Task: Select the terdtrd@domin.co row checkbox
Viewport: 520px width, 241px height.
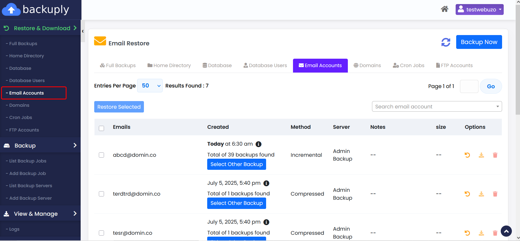Action: [x=102, y=194]
